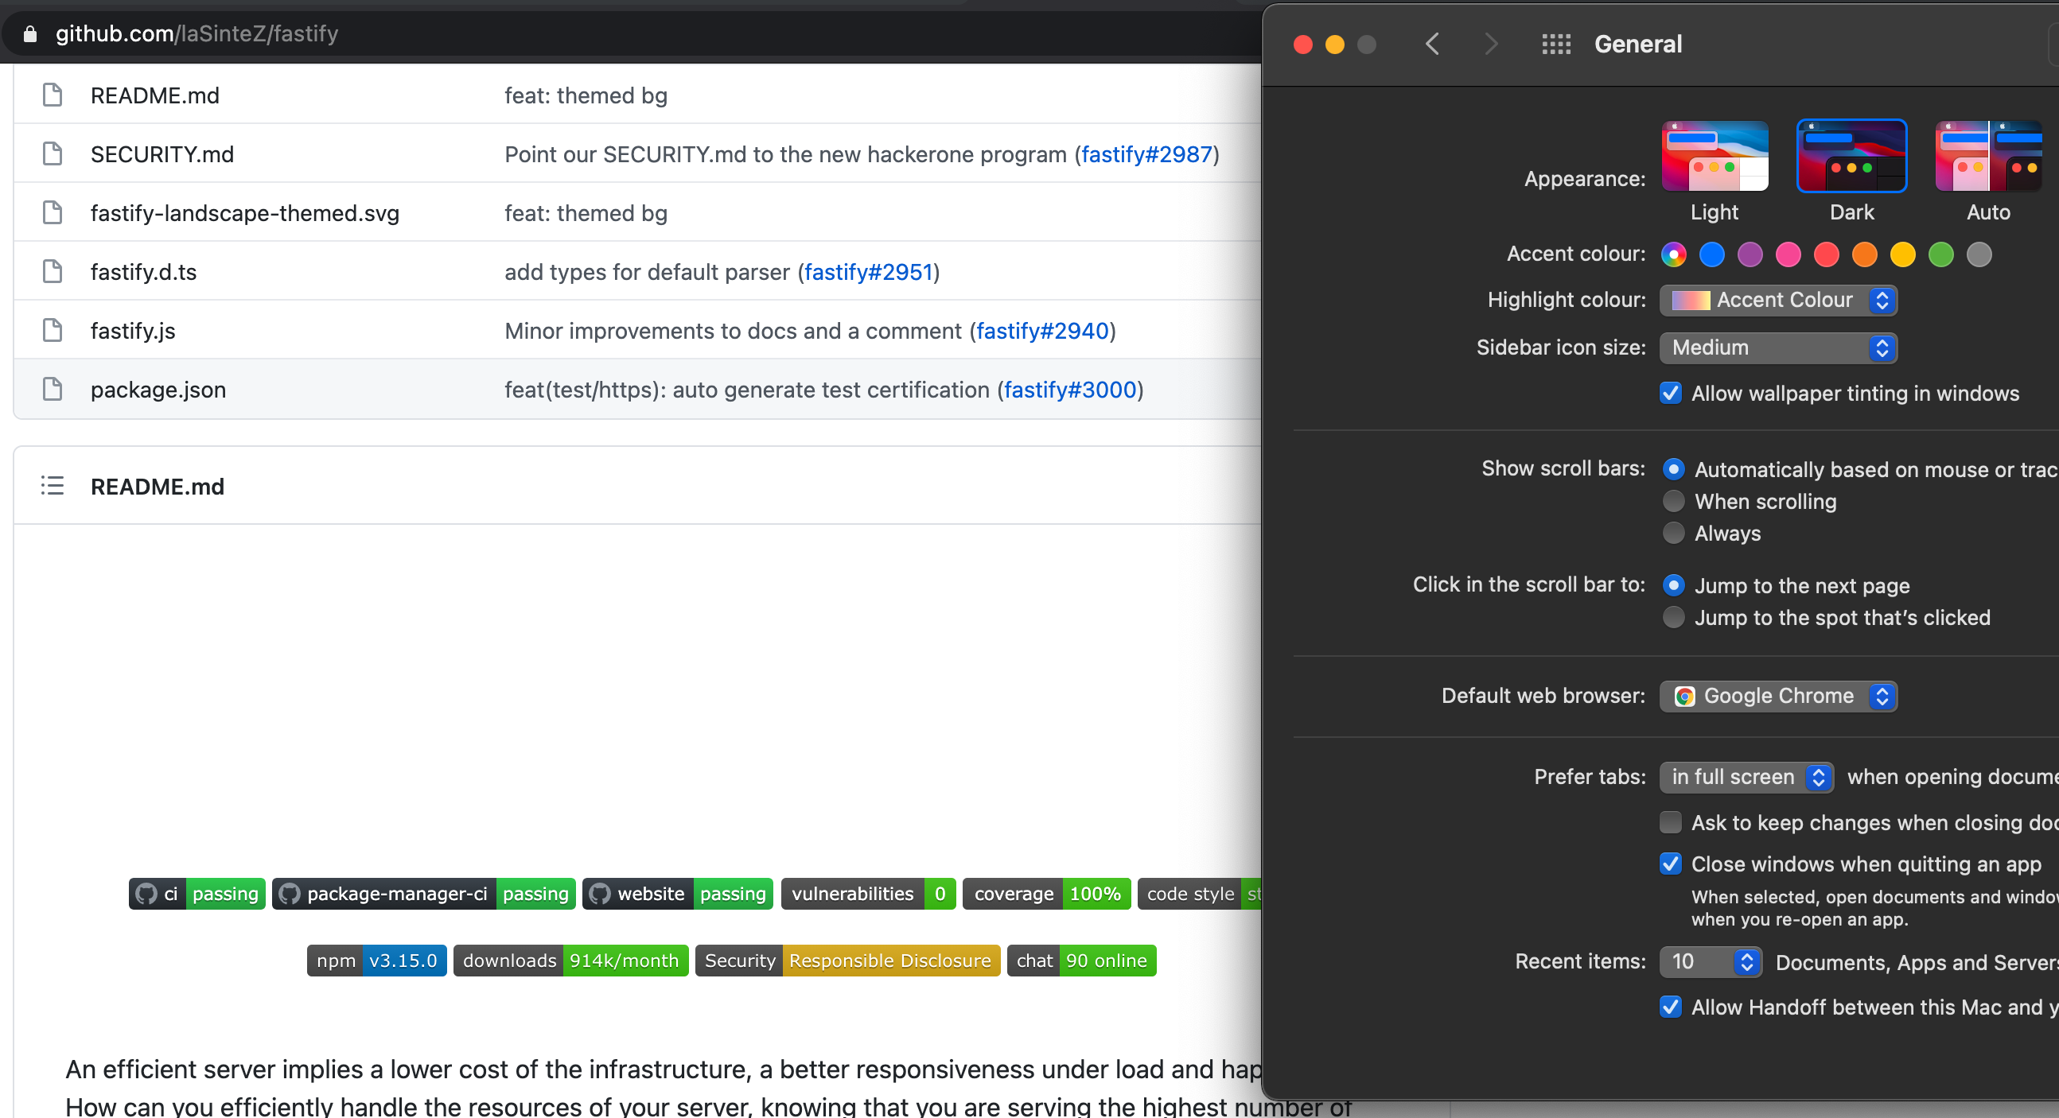Go back in System Preferences
This screenshot has width=2059, height=1118.
(1432, 44)
